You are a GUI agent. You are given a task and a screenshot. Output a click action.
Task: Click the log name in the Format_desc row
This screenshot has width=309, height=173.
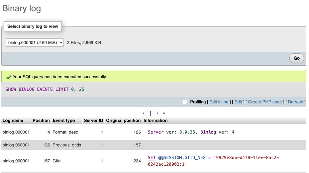click(16, 132)
